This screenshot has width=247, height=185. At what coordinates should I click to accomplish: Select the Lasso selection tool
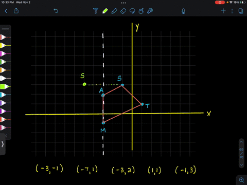coord(132,11)
